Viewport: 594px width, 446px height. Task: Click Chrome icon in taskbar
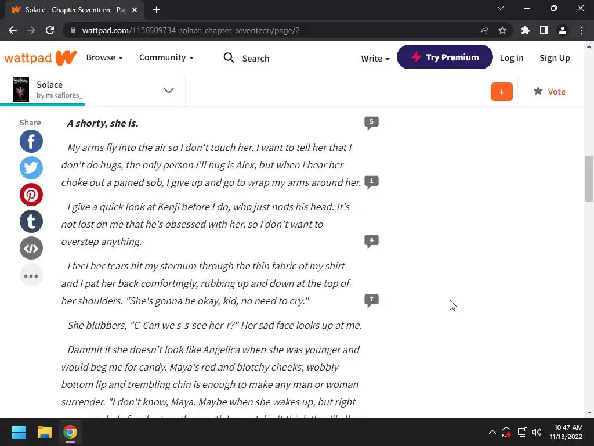pyautogui.click(x=70, y=432)
